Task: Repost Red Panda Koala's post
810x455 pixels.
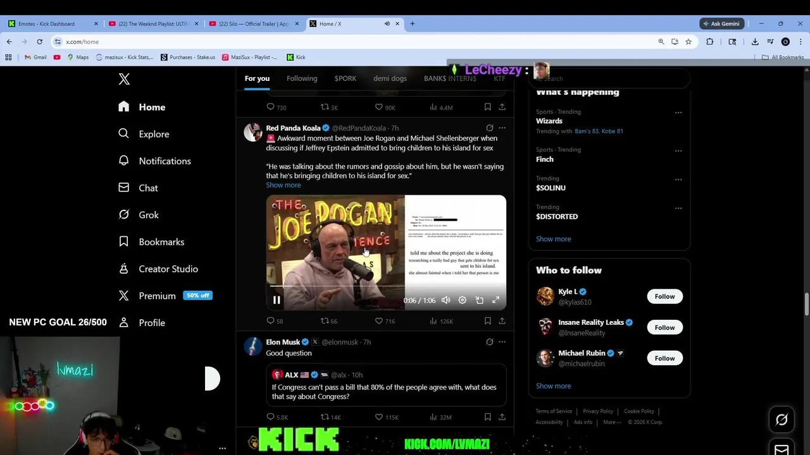Action: tap(328, 321)
